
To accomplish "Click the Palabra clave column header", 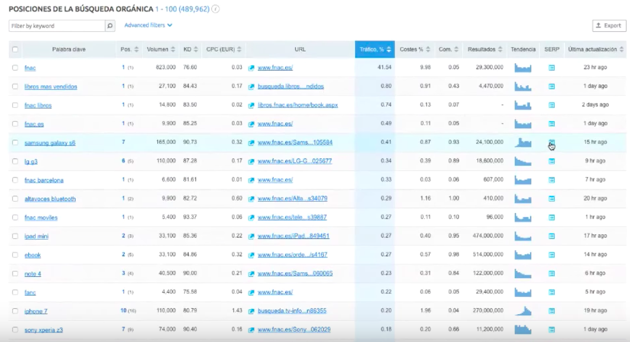I will pyautogui.click(x=69, y=50).
